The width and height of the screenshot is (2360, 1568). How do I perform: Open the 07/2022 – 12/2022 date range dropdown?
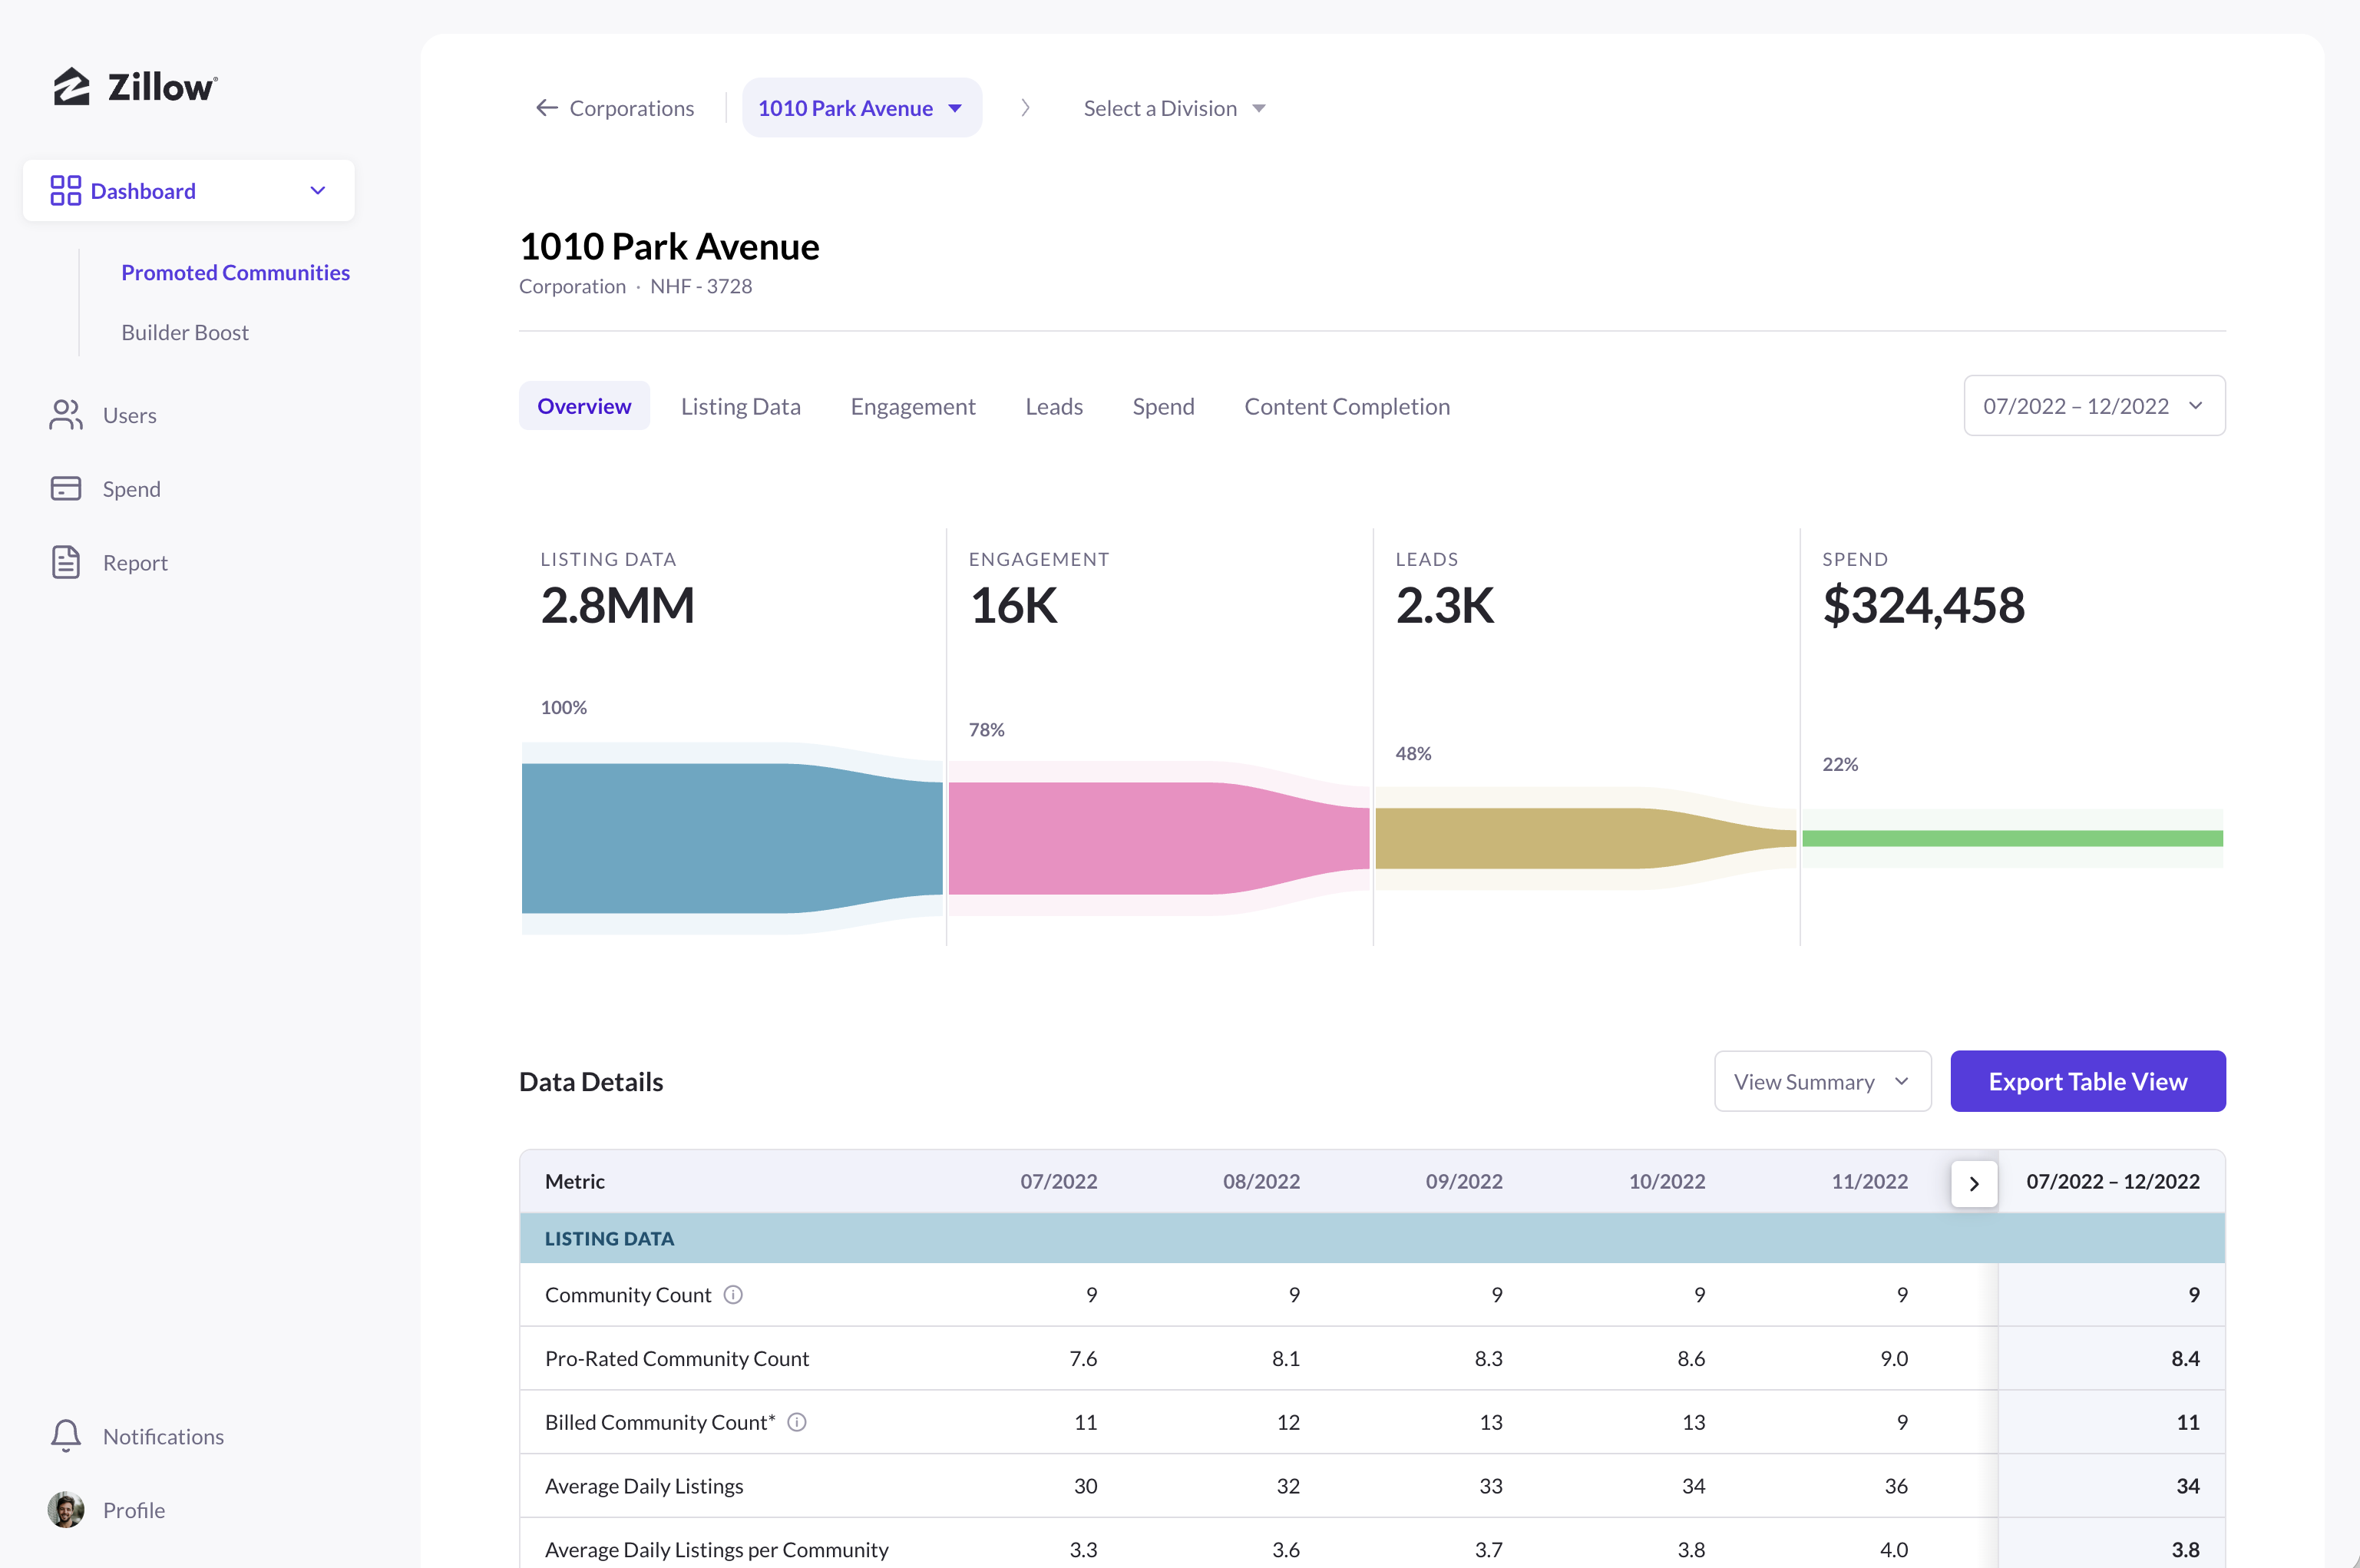2094,405
